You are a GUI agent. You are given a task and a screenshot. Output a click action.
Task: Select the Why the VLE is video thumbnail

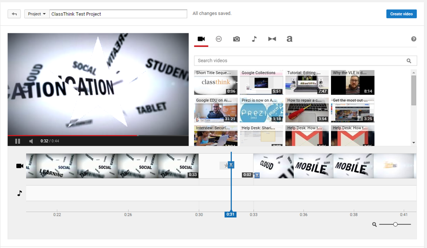tap(353, 83)
